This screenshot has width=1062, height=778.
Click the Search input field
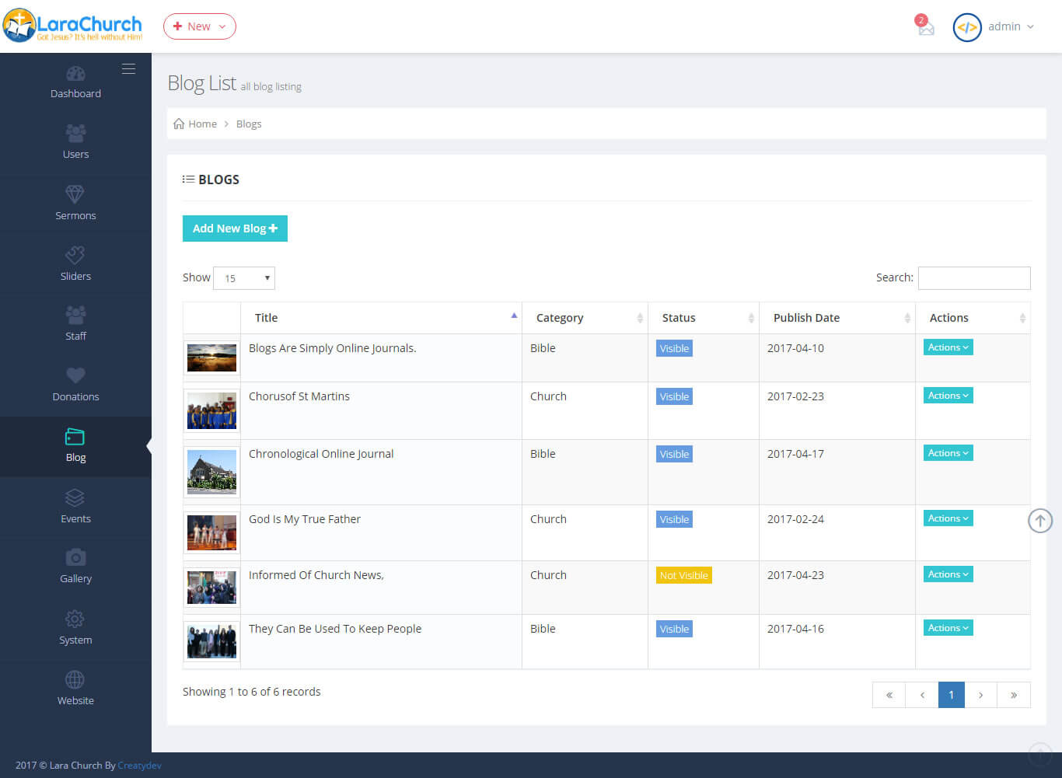coord(973,278)
